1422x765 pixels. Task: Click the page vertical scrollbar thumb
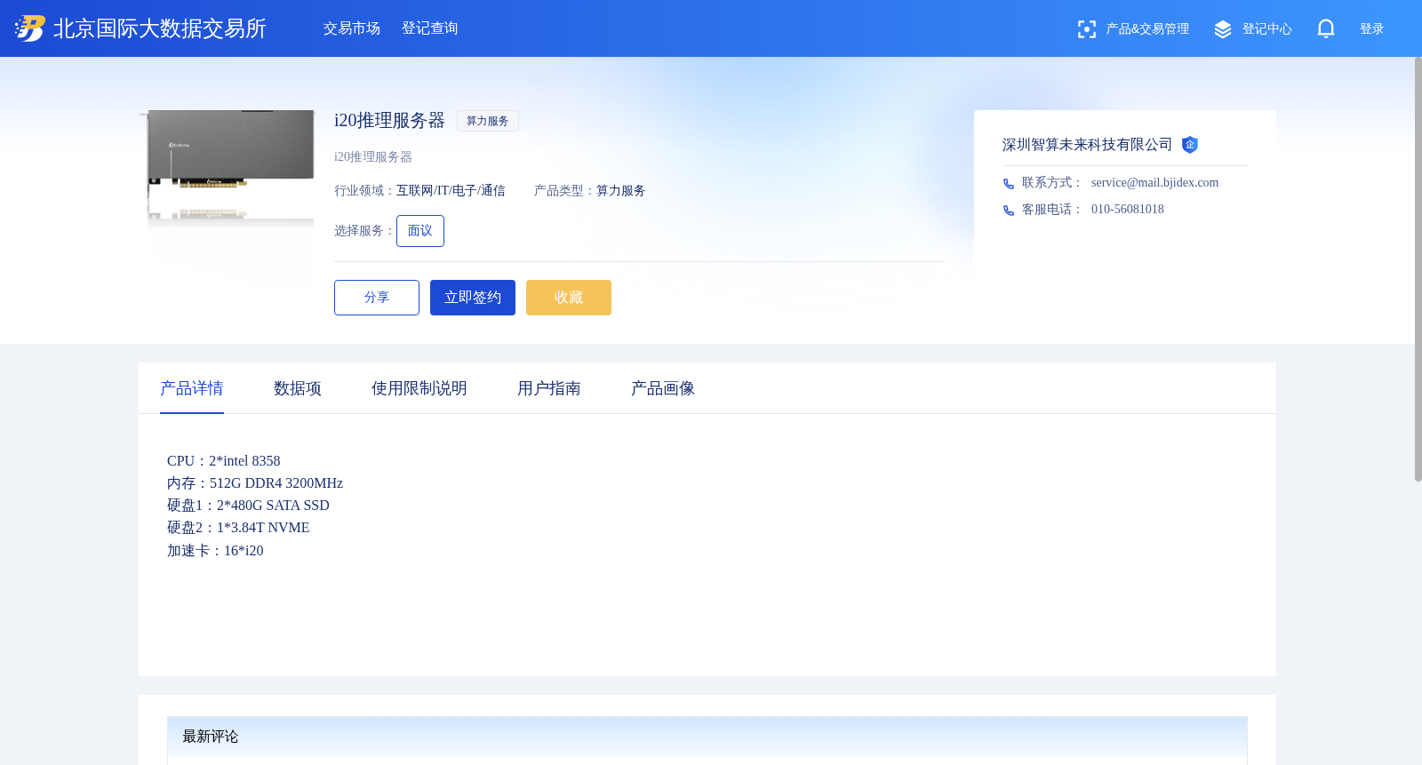click(x=1418, y=269)
